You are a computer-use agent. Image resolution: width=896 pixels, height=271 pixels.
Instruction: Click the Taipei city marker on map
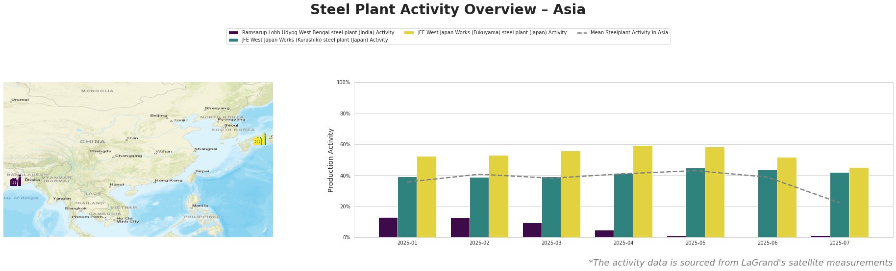coord(195,173)
